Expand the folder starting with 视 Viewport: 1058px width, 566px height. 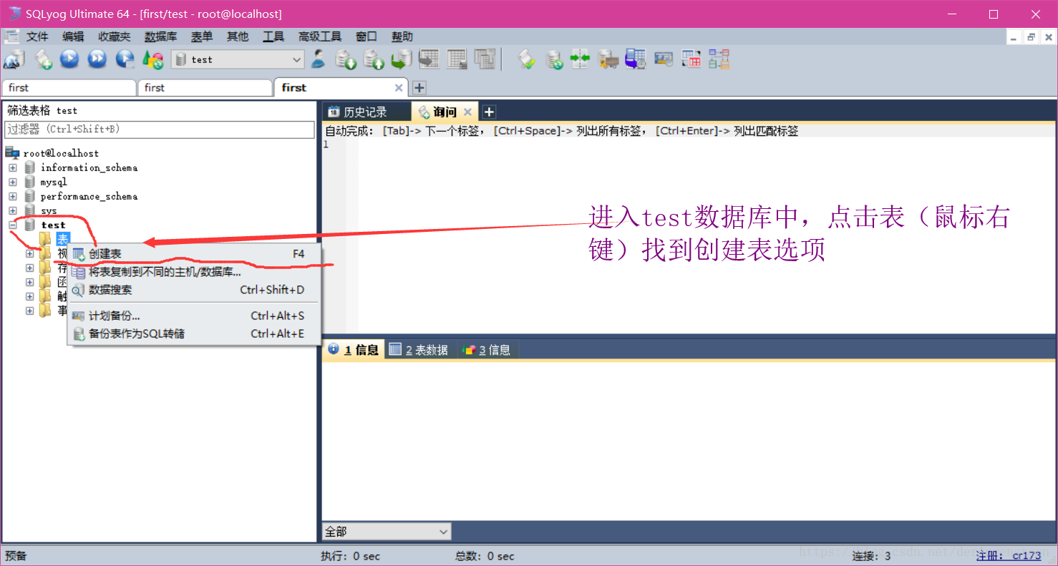point(29,253)
